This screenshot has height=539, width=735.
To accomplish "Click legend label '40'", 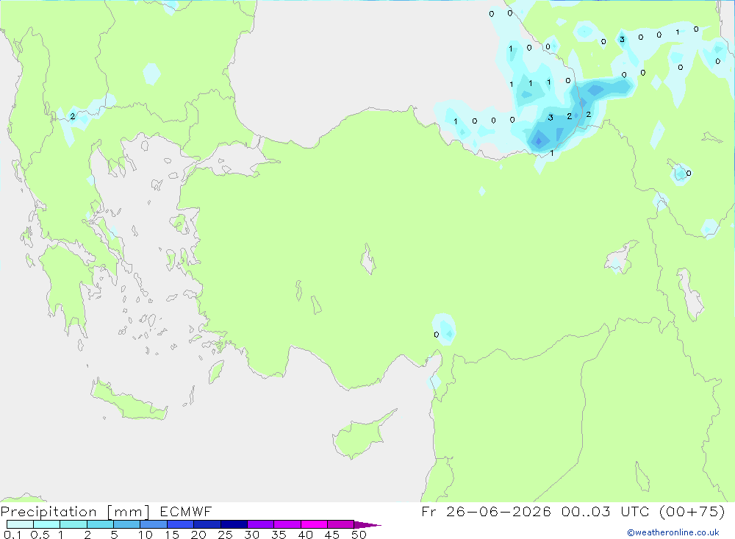I will (x=305, y=535).
